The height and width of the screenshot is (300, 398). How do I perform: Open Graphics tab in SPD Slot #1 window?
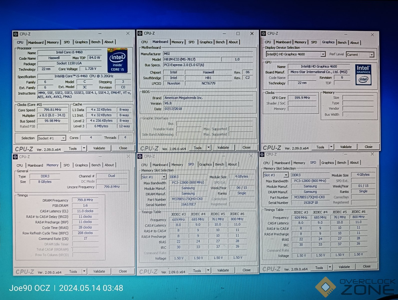205,164
